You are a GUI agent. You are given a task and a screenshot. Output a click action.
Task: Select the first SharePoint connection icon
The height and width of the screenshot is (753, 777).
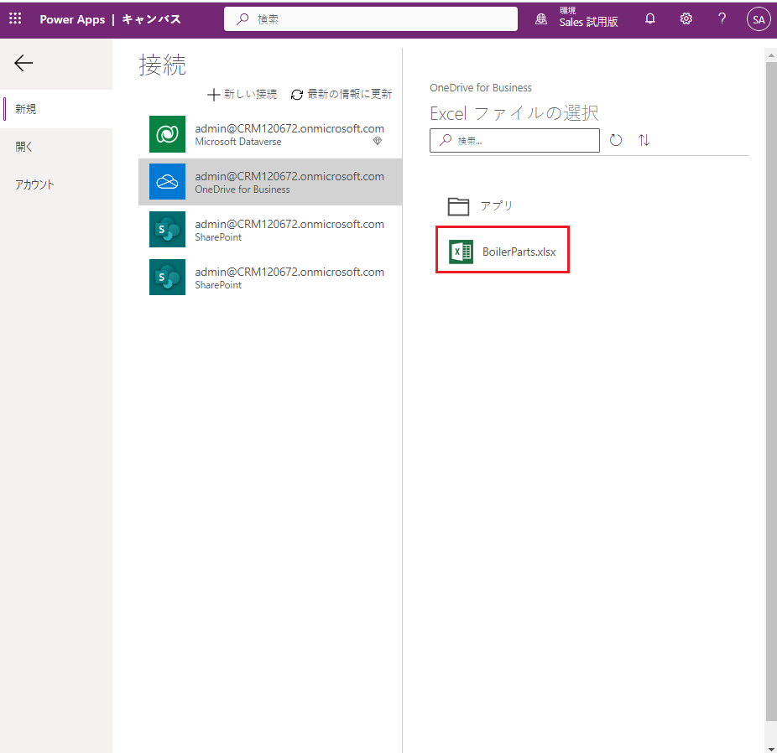[x=168, y=229]
